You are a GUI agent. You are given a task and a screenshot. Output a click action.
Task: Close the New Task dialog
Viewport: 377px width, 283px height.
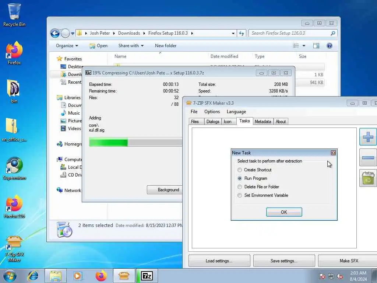pyautogui.click(x=333, y=153)
